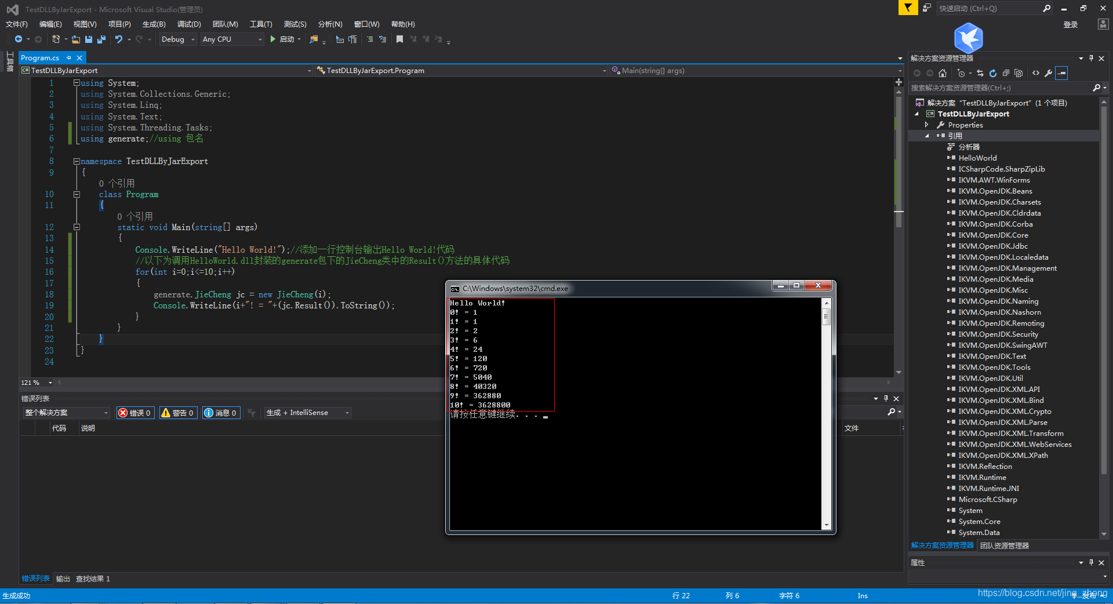Click the uncomment selected lines icon

pyautogui.click(x=383, y=39)
